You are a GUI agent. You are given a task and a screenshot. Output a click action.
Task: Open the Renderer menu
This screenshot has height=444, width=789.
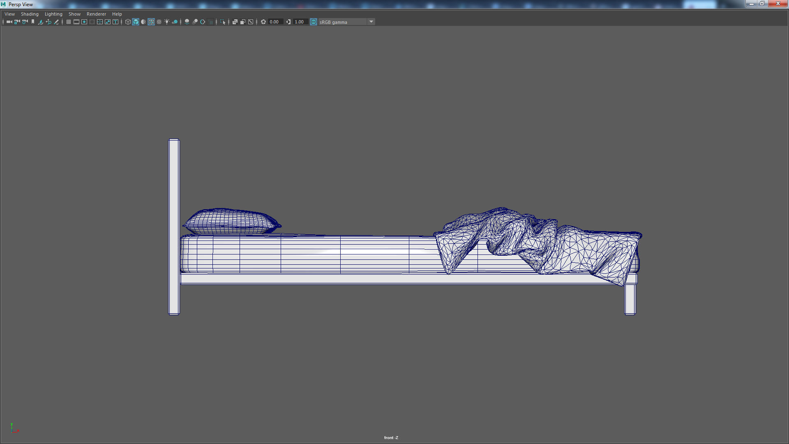(x=96, y=14)
